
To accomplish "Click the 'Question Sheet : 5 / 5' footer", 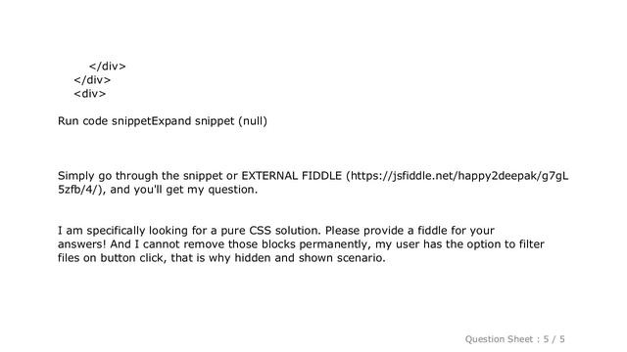I will [x=514, y=339].
